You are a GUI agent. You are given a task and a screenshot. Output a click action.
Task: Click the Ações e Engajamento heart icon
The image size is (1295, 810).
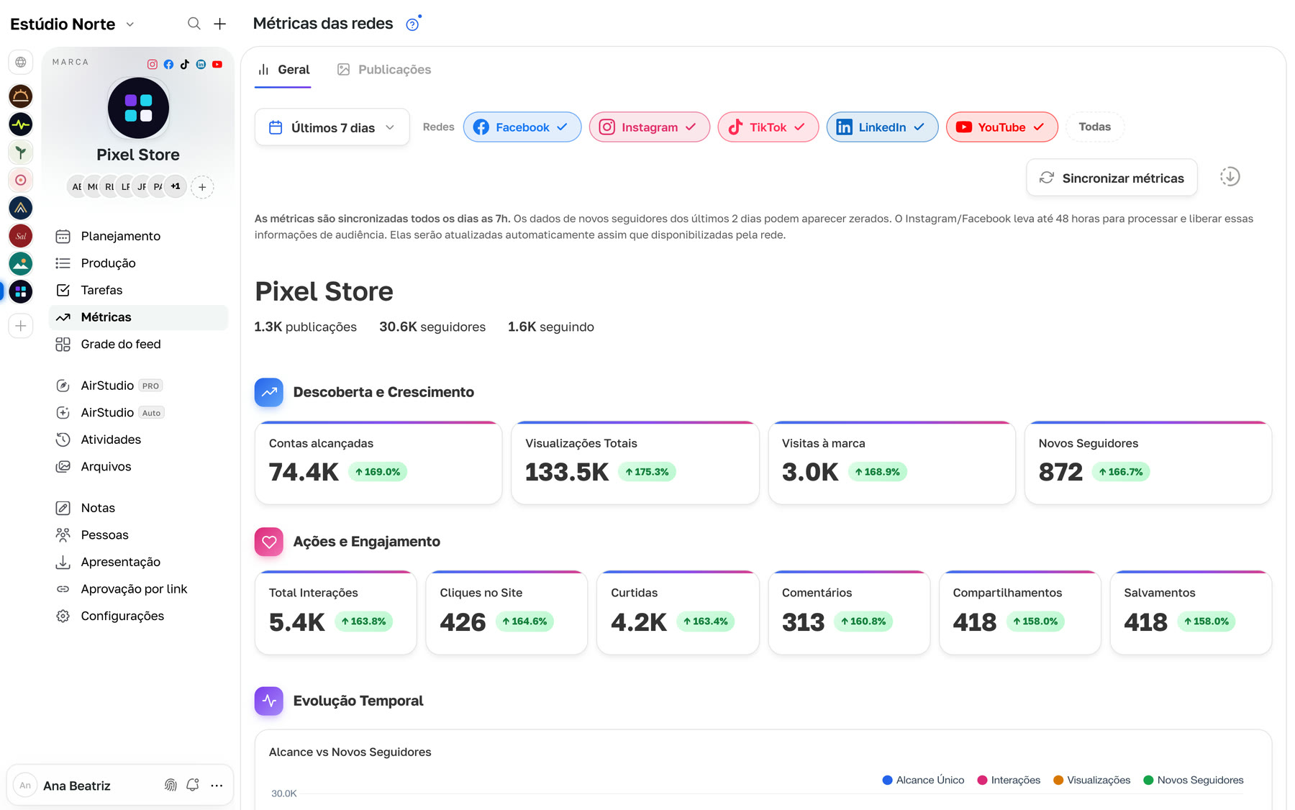269,542
